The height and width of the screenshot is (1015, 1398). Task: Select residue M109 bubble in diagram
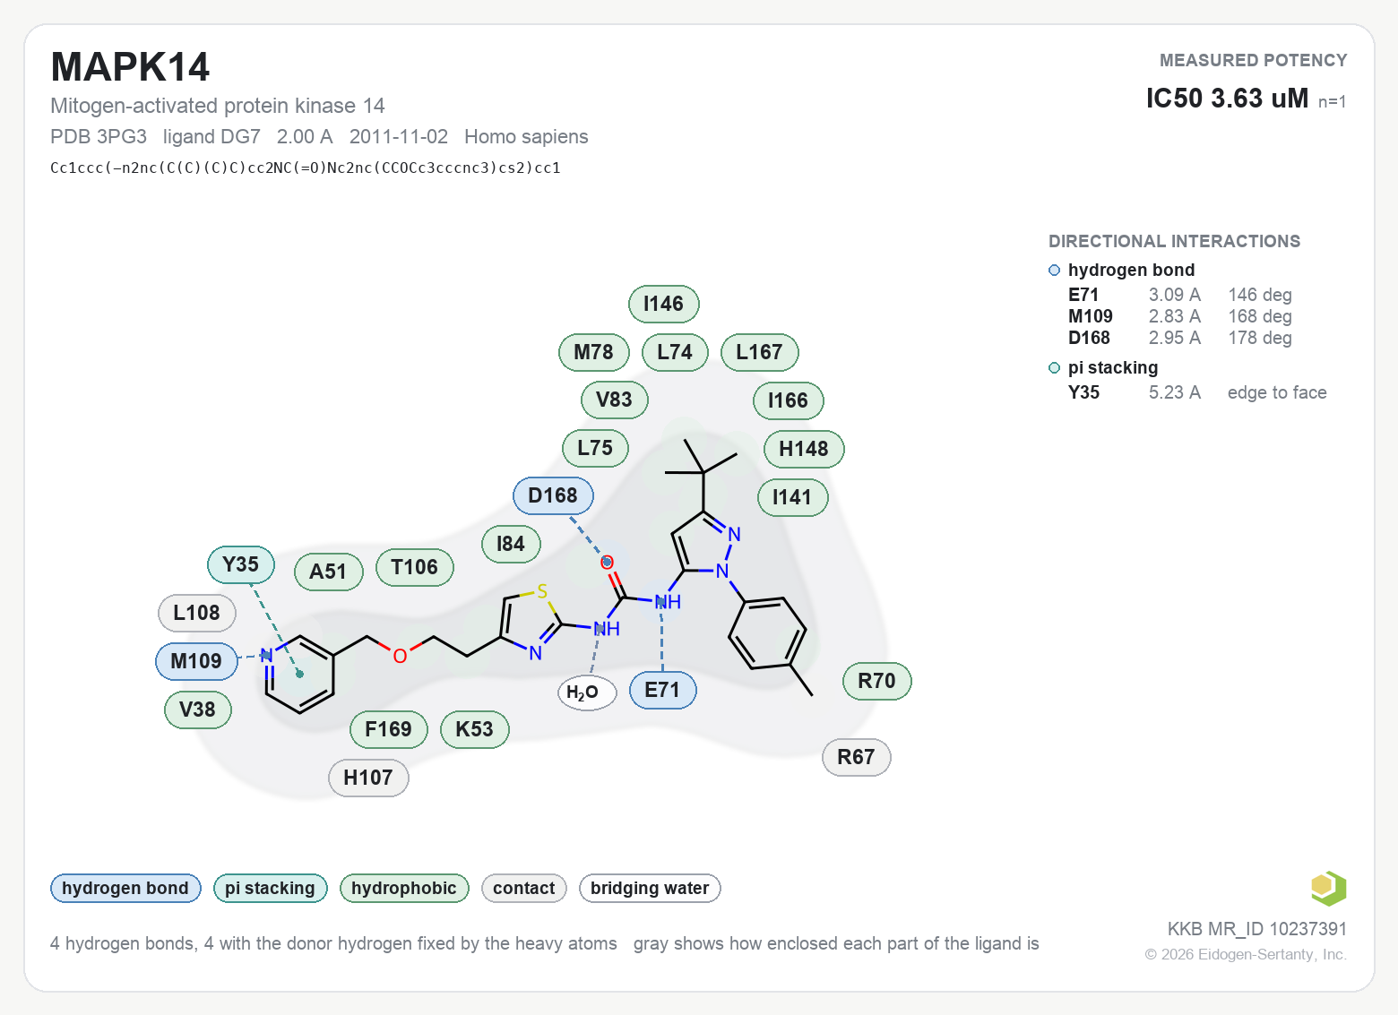coord(196,661)
